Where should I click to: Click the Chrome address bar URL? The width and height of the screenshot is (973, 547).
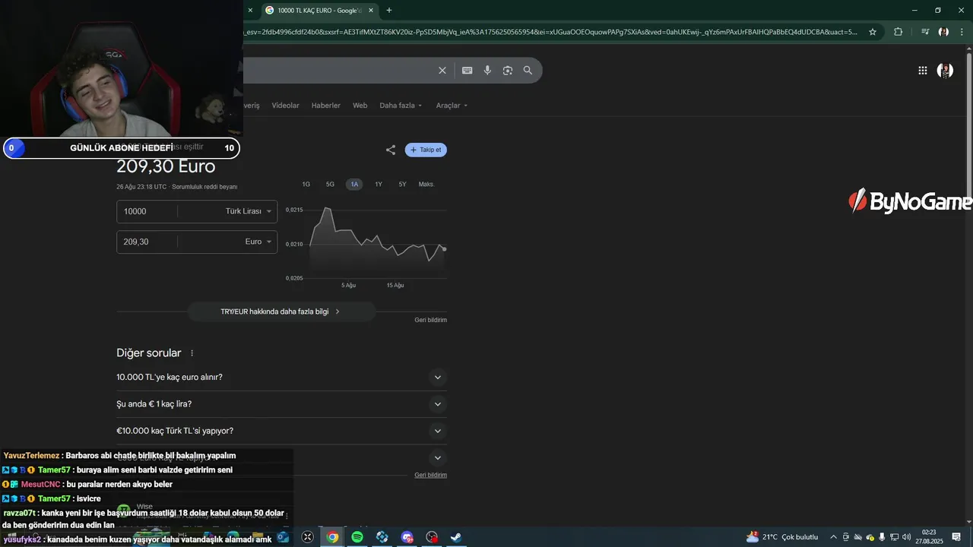tap(551, 32)
